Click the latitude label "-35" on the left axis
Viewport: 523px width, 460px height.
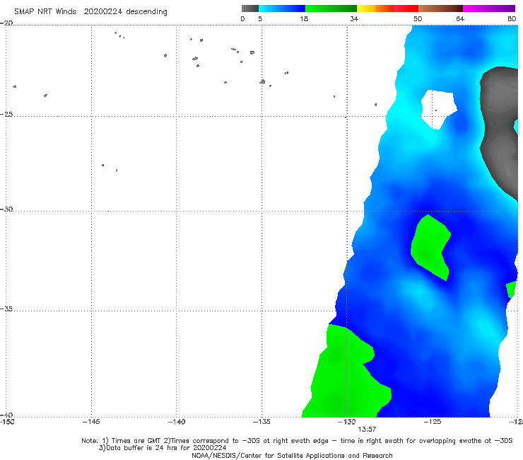[x=6, y=309]
